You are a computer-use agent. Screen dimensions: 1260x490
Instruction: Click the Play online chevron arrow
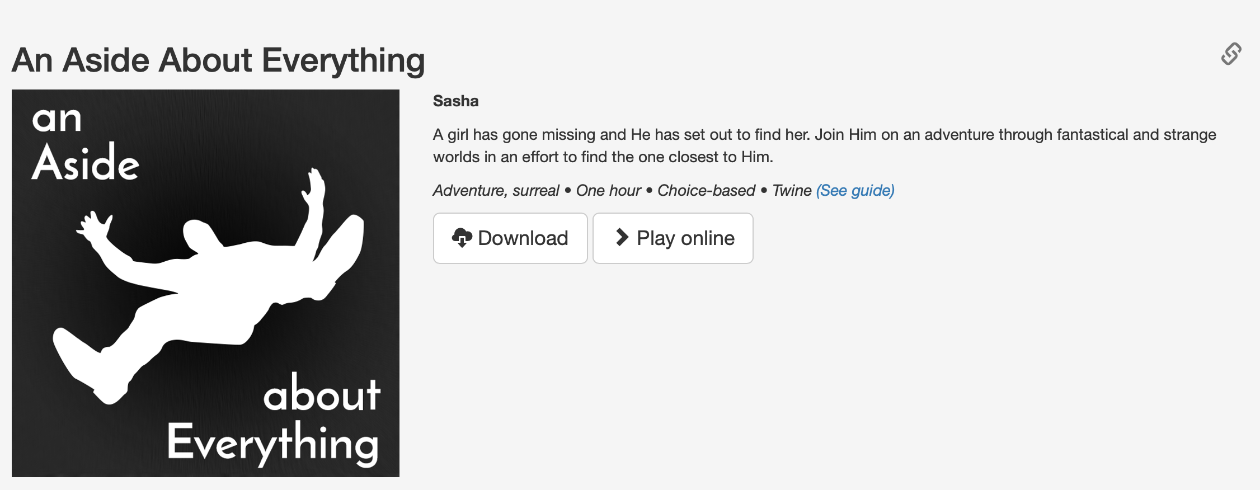pos(622,237)
